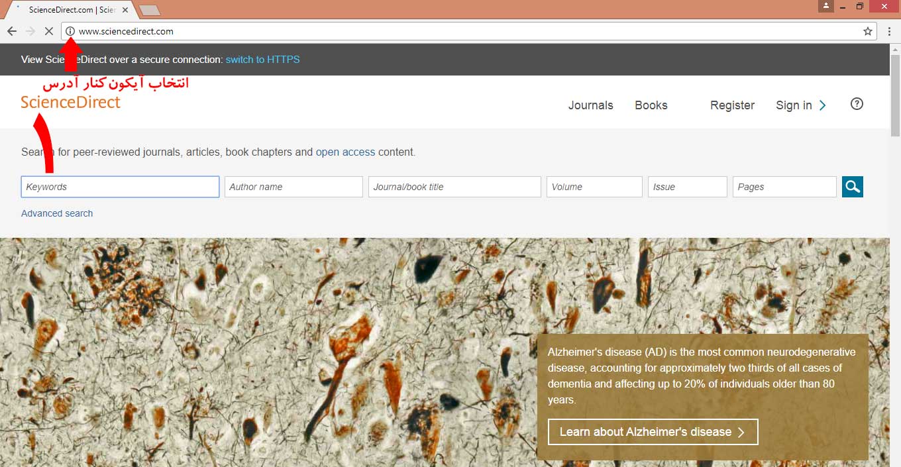
Task: Stop page loading with X button
Action: pos(49,31)
